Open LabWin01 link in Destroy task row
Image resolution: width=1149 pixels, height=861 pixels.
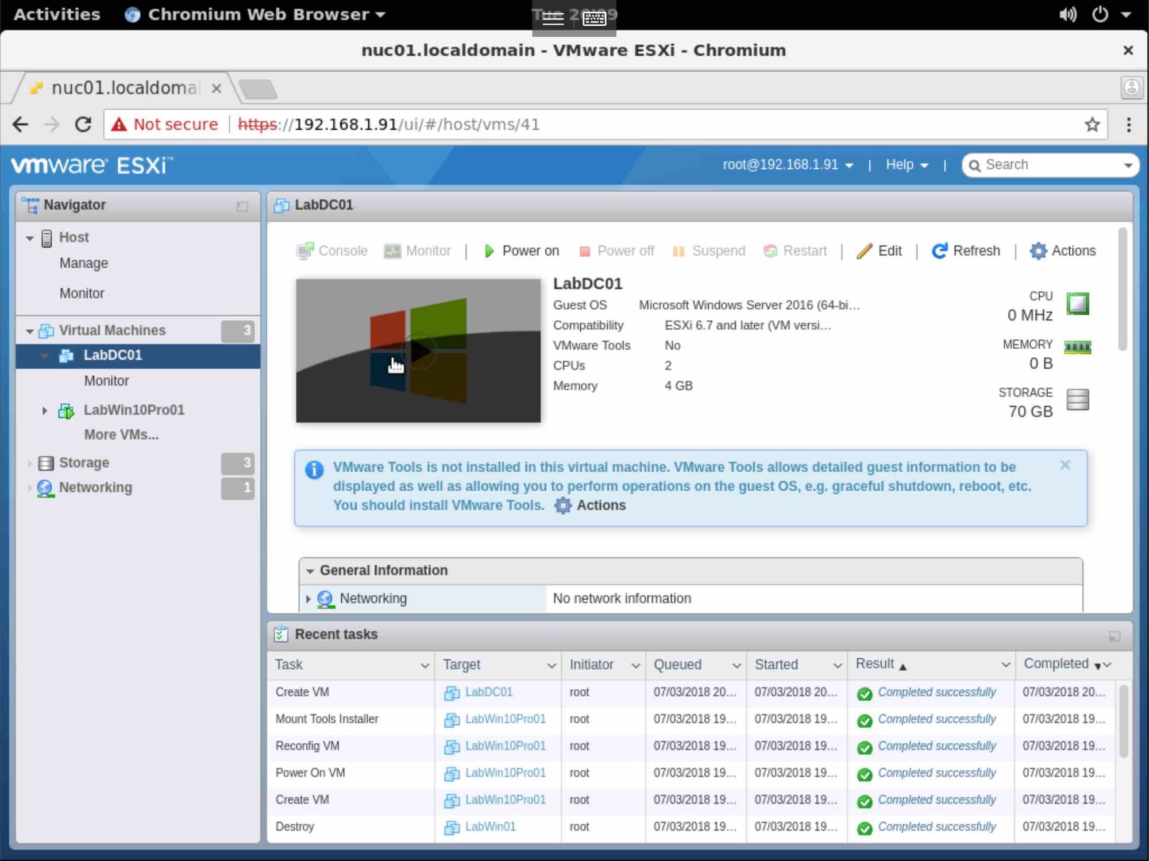click(x=491, y=827)
